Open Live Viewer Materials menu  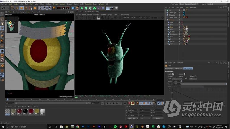click(96, 14)
